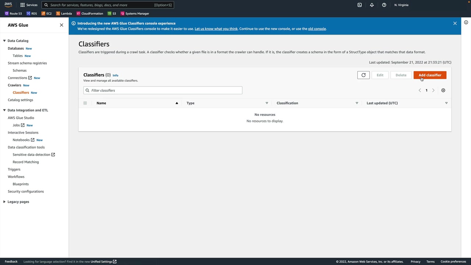The height and width of the screenshot is (265, 471).
Task: Open Record Matching
Action: (25, 162)
